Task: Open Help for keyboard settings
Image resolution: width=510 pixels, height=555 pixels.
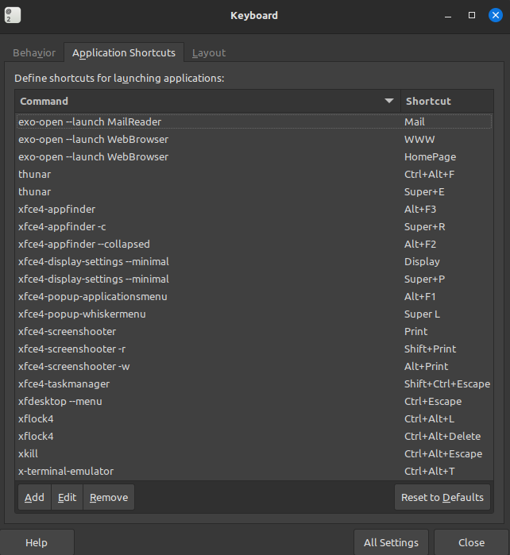Action: pyautogui.click(x=37, y=542)
